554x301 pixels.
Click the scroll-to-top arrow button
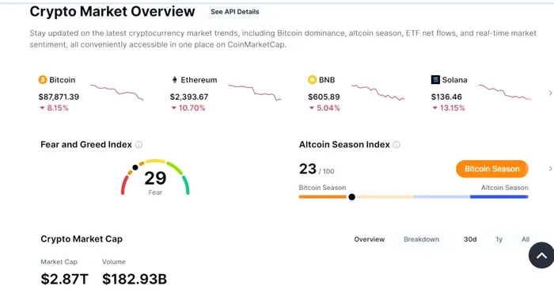click(541, 255)
